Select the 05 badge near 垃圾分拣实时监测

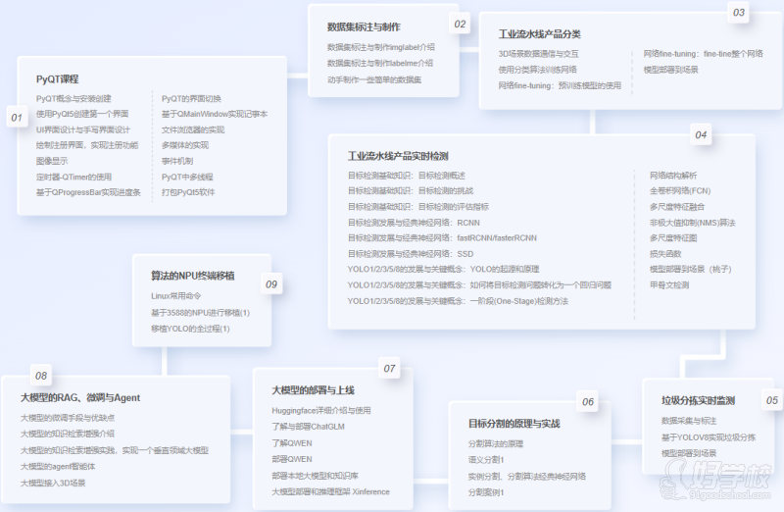(x=771, y=400)
